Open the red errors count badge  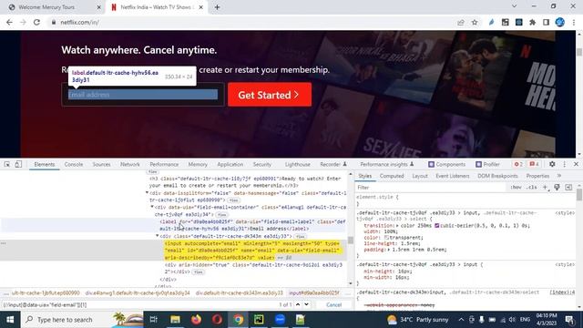518,164
